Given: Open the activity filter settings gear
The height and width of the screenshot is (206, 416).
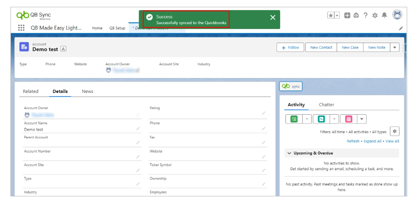Looking at the screenshot, I should (x=395, y=132).
